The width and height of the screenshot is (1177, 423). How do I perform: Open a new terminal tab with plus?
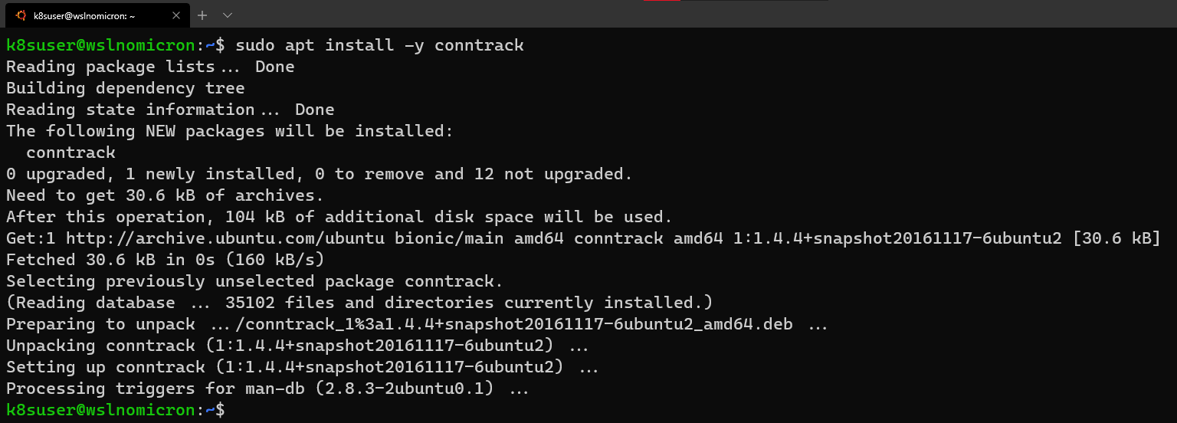coord(202,15)
